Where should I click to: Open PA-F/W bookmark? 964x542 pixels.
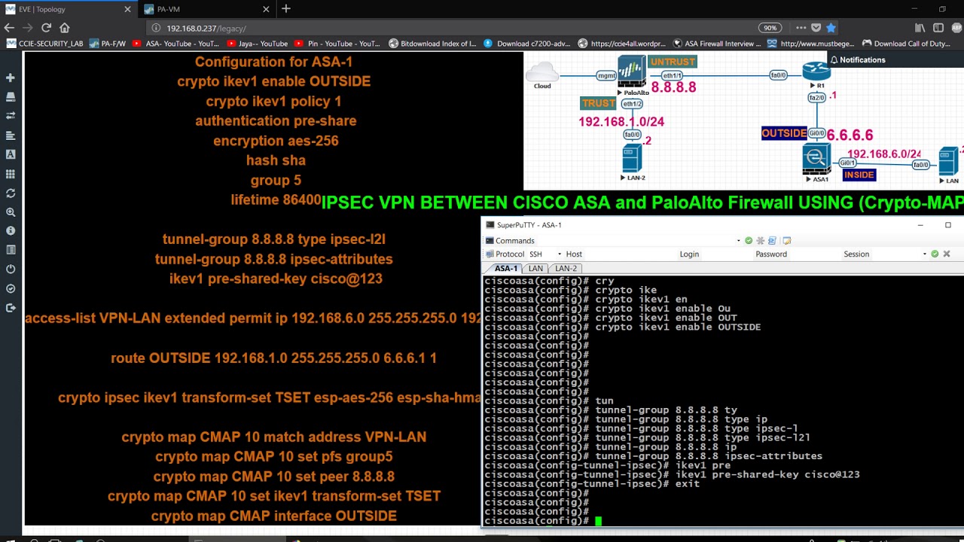(108, 44)
